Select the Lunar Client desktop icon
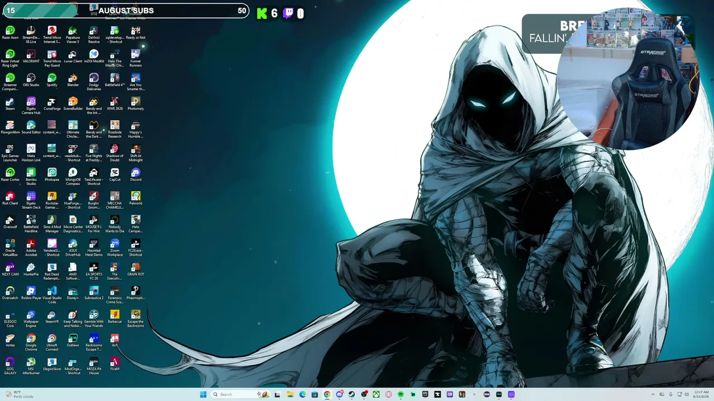714x401 pixels. click(x=73, y=56)
